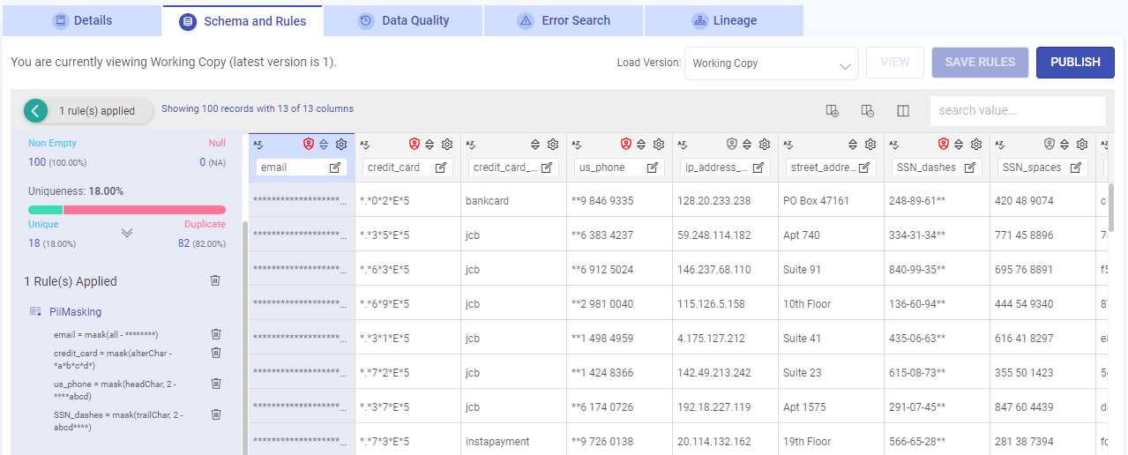Open the column layout icon near search

tap(903, 110)
